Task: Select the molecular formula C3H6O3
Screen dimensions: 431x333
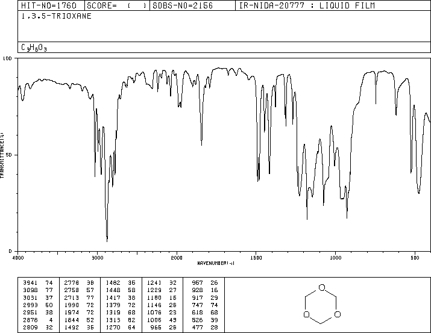Action: point(34,48)
